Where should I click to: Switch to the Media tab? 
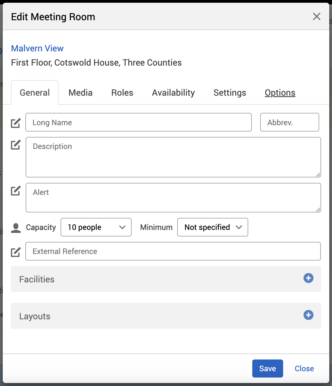[81, 93]
